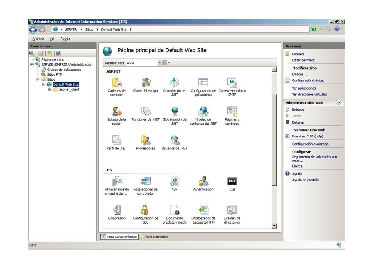The image size is (370, 278).
Task: Open Compilación de .NET feature
Action: pos(174,87)
